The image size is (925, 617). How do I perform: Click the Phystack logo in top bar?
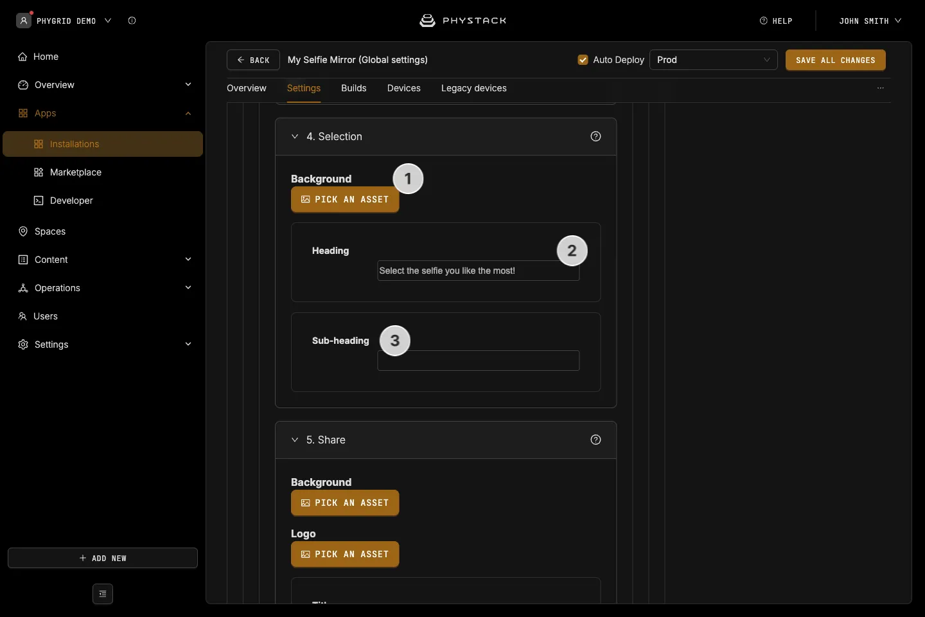(x=463, y=21)
